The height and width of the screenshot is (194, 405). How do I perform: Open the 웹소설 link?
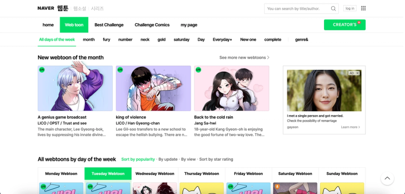pyautogui.click(x=79, y=9)
